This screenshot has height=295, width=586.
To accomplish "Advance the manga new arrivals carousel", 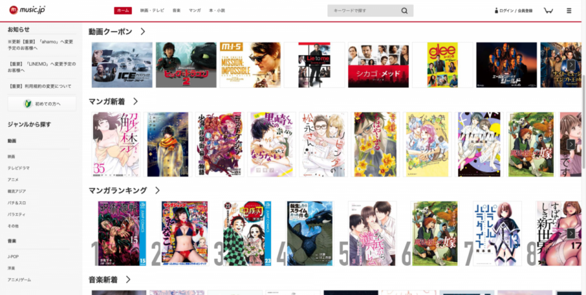I will pyautogui.click(x=570, y=144).
